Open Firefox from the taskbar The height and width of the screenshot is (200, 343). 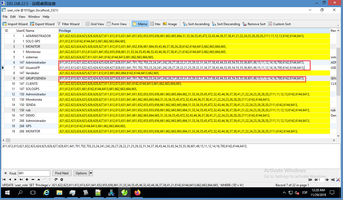(137, 193)
